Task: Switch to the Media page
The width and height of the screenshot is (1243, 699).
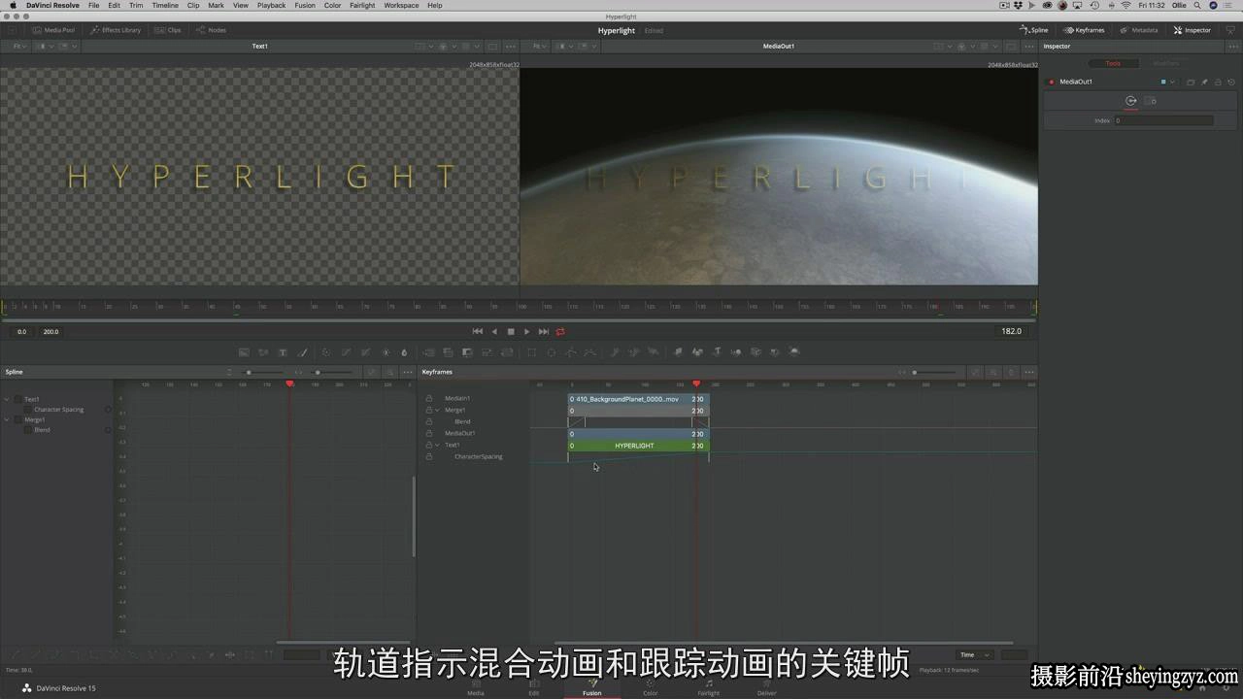Action: click(476, 687)
